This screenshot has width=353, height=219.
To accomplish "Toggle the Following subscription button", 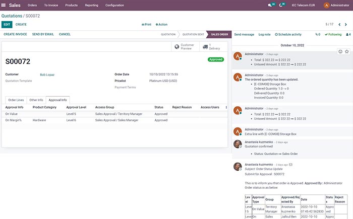I will pos(333,34).
